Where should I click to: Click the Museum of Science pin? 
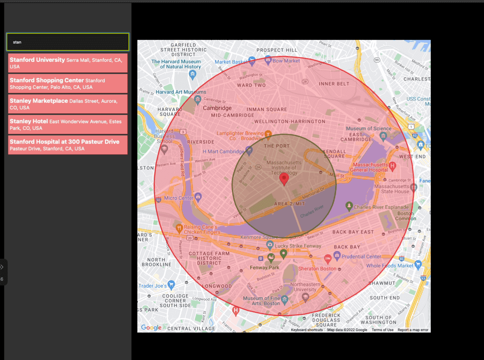(x=383, y=136)
